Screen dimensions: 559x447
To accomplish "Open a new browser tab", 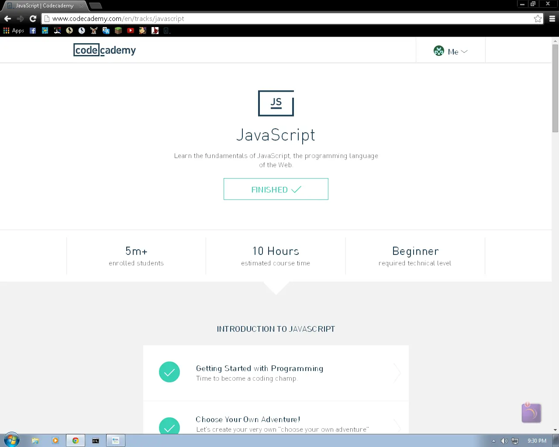I will pyautogui.click(x=96, y=6).
